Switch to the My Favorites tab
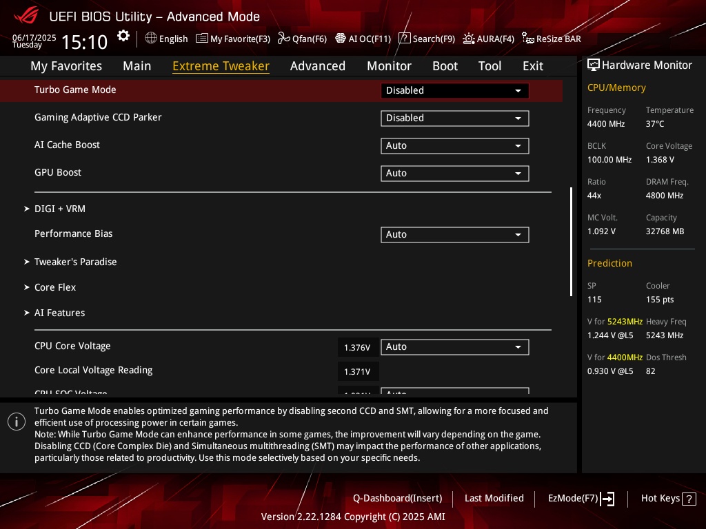 pyautogui.click(x=66, y=66)
